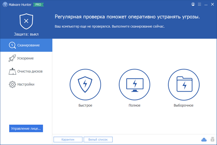Click the Управление лице... license button

tap(26, 129)
